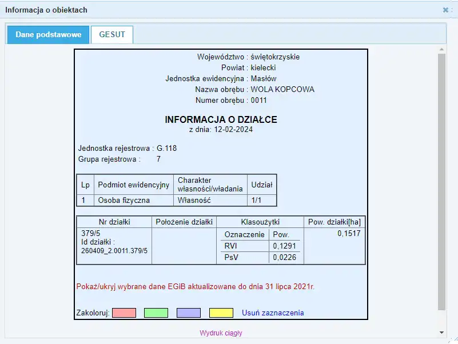The image size is (458, 344).
Task: Toggle Pokaż/ukryj wybrane dane EGiB
Action: [195, 286]
